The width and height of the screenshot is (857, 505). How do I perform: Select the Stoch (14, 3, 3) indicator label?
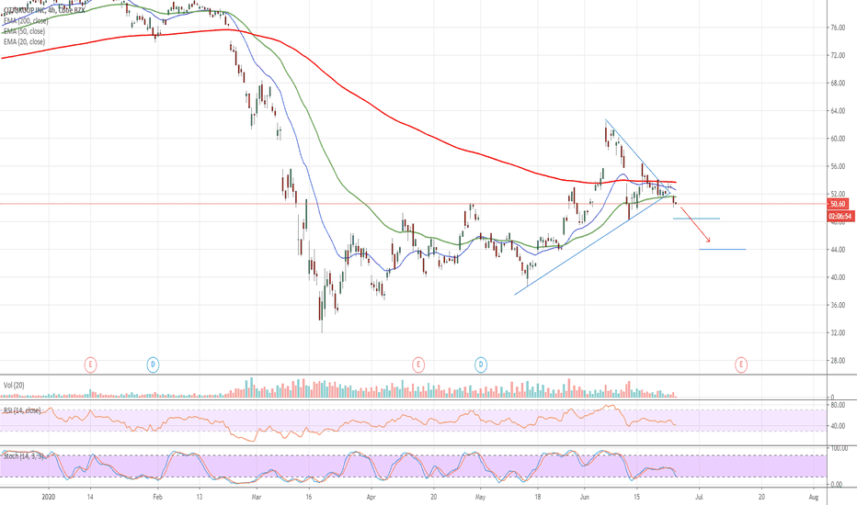25,455
